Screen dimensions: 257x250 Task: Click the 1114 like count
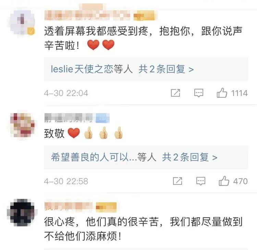[239, 93]
